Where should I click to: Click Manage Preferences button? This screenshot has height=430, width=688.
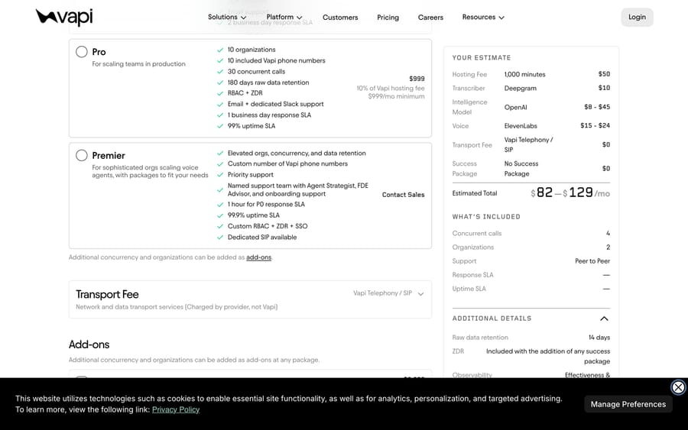tap(628, 404)
